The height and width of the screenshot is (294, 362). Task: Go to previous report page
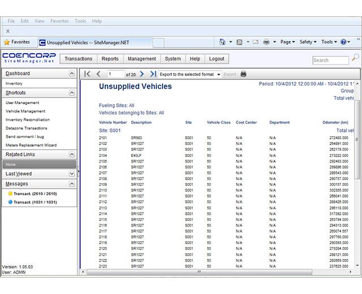tap(98, 74)
